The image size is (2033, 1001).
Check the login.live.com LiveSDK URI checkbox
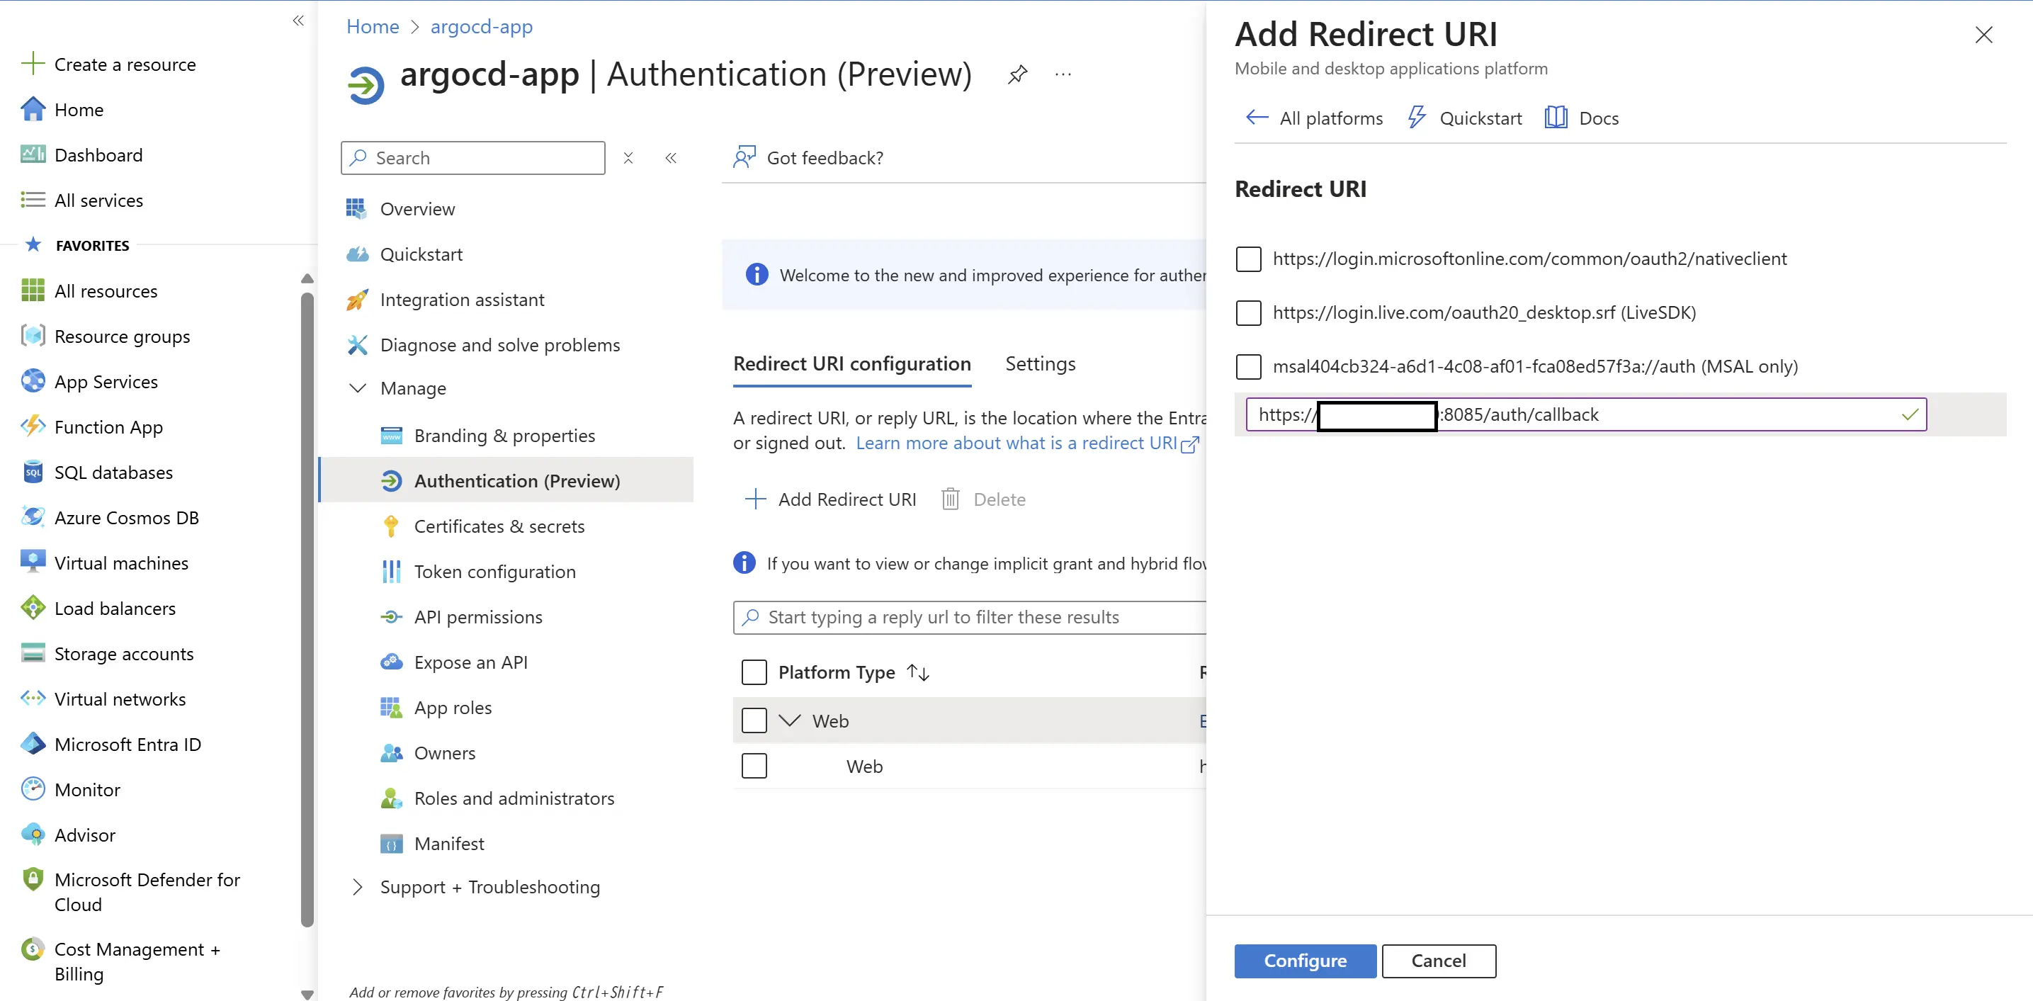[1247, 312]
